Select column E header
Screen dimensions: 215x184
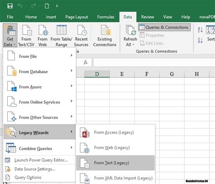(122, 74)
